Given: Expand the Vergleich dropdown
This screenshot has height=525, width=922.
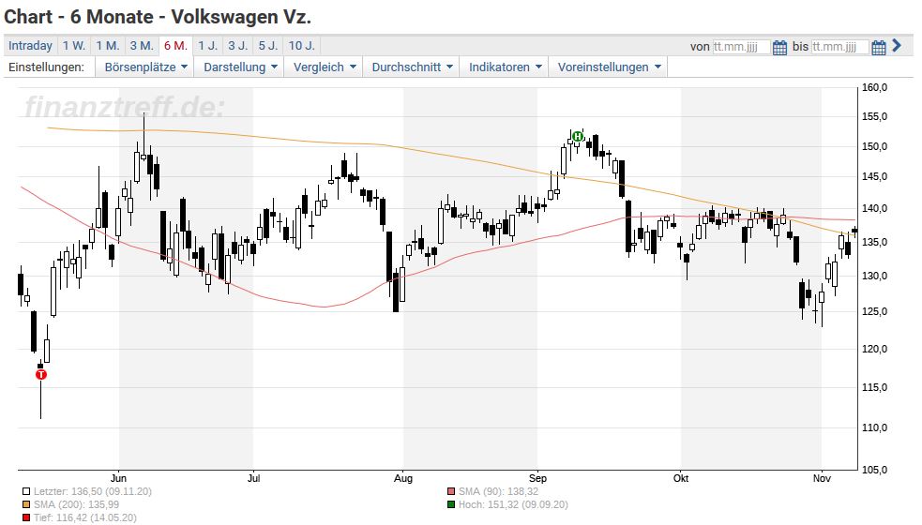Looking at the screenshot, I should 324,67.
